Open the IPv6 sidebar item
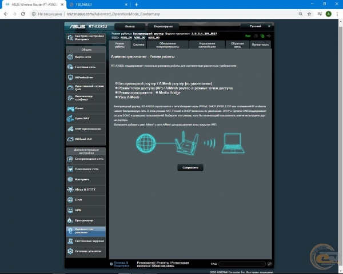343x274 pixels. 86,200
